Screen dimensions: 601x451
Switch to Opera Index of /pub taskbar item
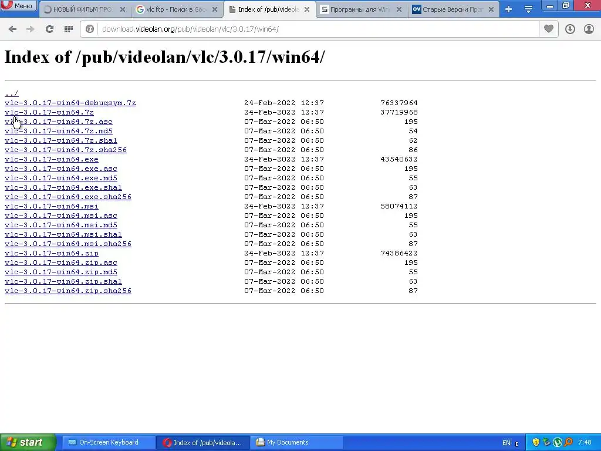coord(203,443)
